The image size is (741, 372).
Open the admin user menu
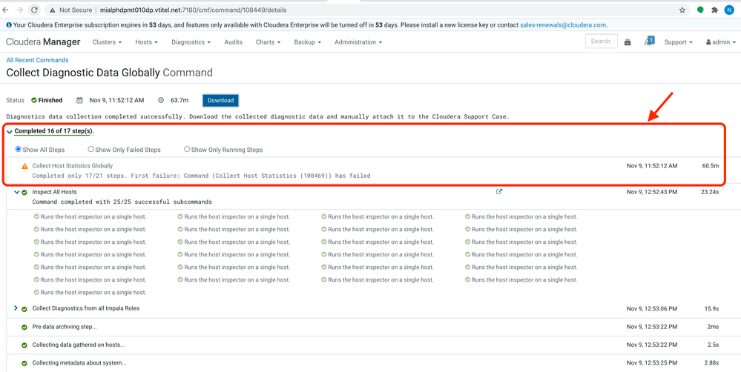point(721,42)
